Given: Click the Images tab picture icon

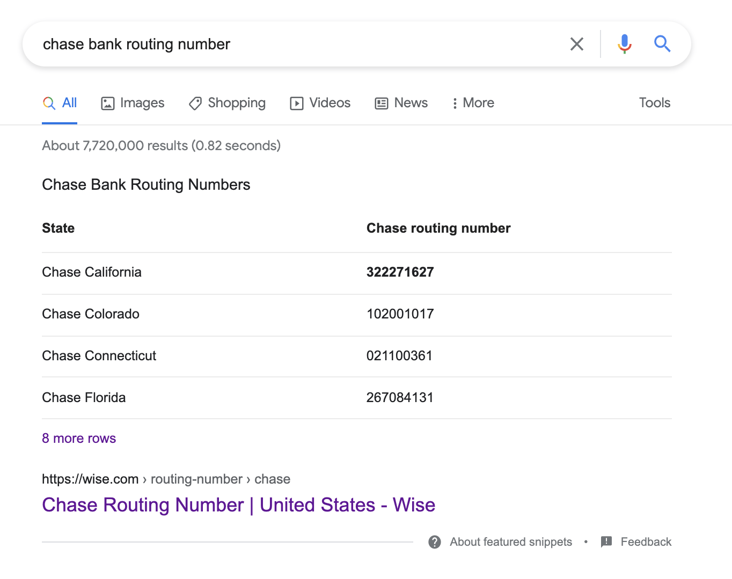Looking at the screenshot, I should pos(108,103).
